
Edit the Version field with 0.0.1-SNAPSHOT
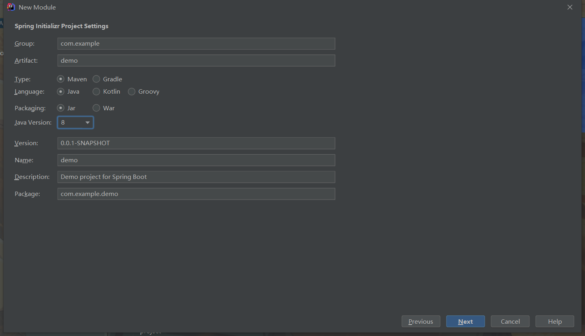click(x=196, y=143)
